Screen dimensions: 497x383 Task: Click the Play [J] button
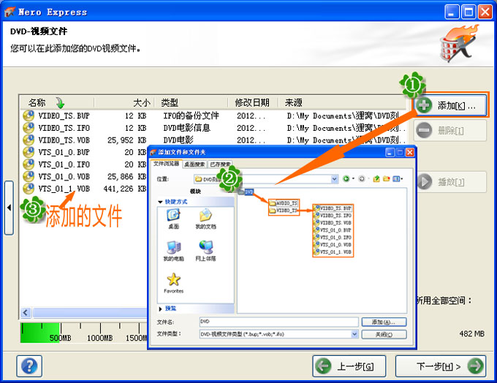point(452,182)
